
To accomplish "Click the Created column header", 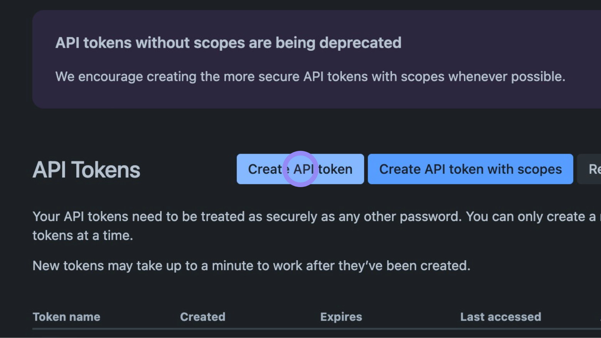I will [203, 317].
